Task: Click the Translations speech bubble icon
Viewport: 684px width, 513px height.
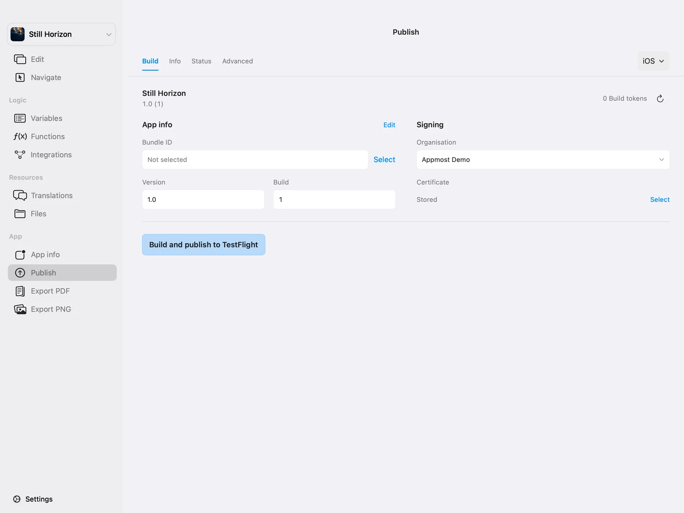Action: 20,196
